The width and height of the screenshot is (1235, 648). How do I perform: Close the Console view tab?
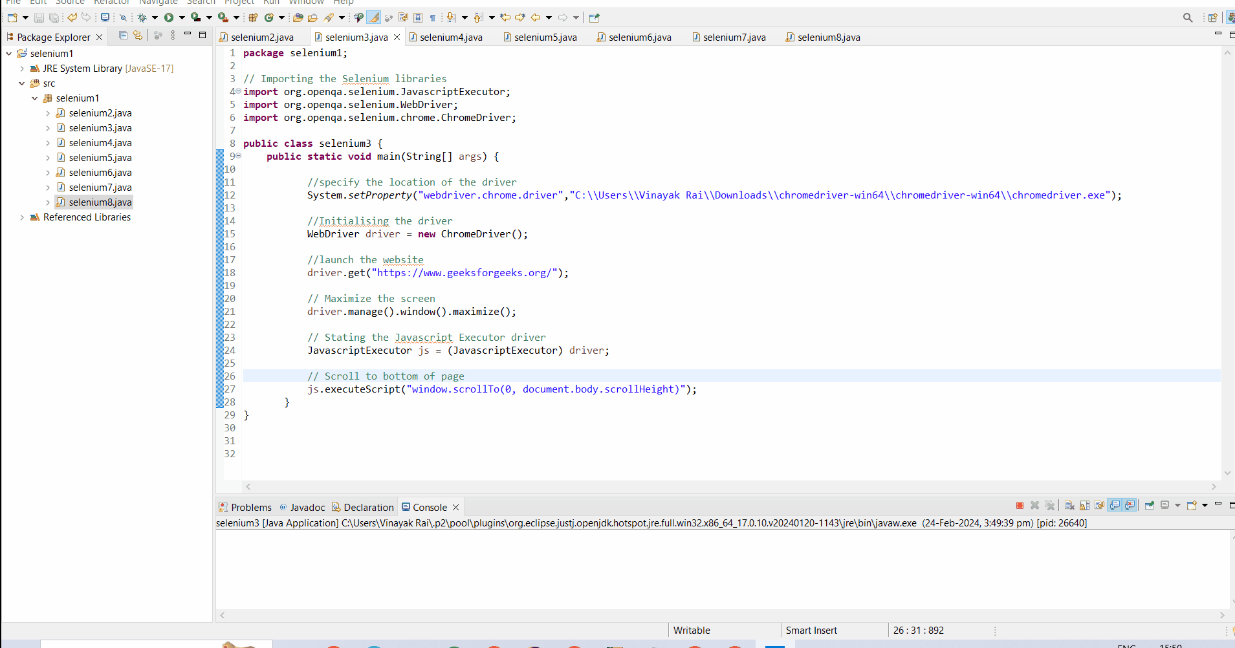(x=456, y=508)
